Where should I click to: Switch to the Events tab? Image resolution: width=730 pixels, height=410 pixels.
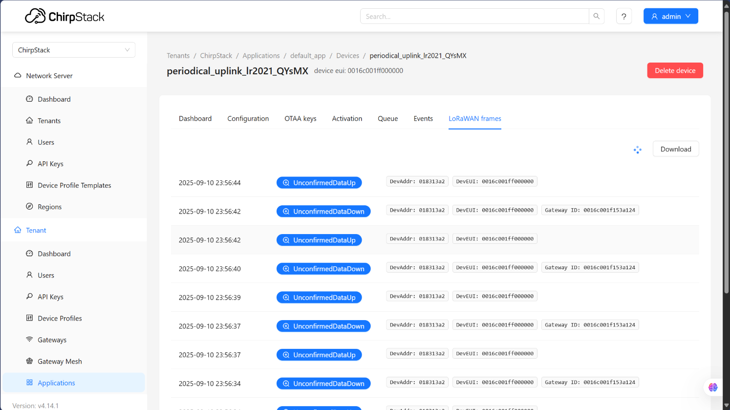tap(423, 118)
